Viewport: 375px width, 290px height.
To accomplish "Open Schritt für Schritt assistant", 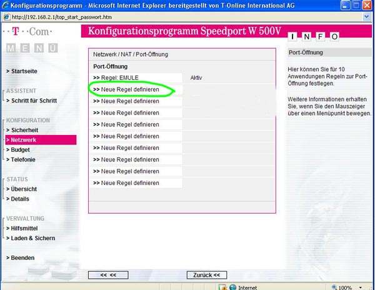I will pos(32,101).
